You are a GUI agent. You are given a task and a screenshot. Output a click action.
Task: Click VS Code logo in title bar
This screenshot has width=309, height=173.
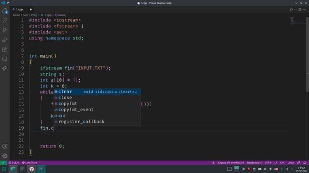pyautogui.click(x=3, y=3)
